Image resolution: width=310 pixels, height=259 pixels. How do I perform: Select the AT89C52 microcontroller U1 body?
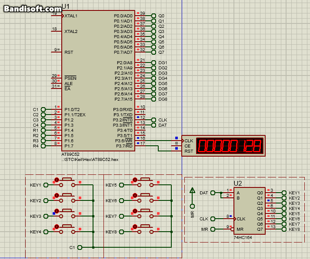click(98, 81)
